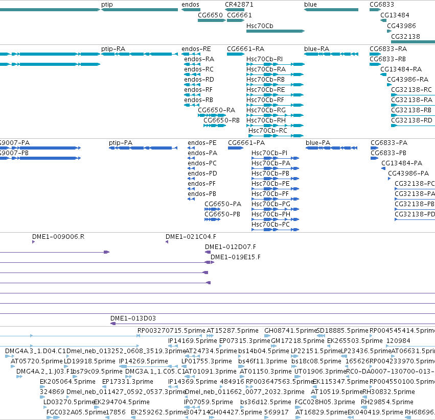This screenshot has width=435, height=420.
Task: Click the EP07315.3prime EST label
Action: tap(245, 341)
